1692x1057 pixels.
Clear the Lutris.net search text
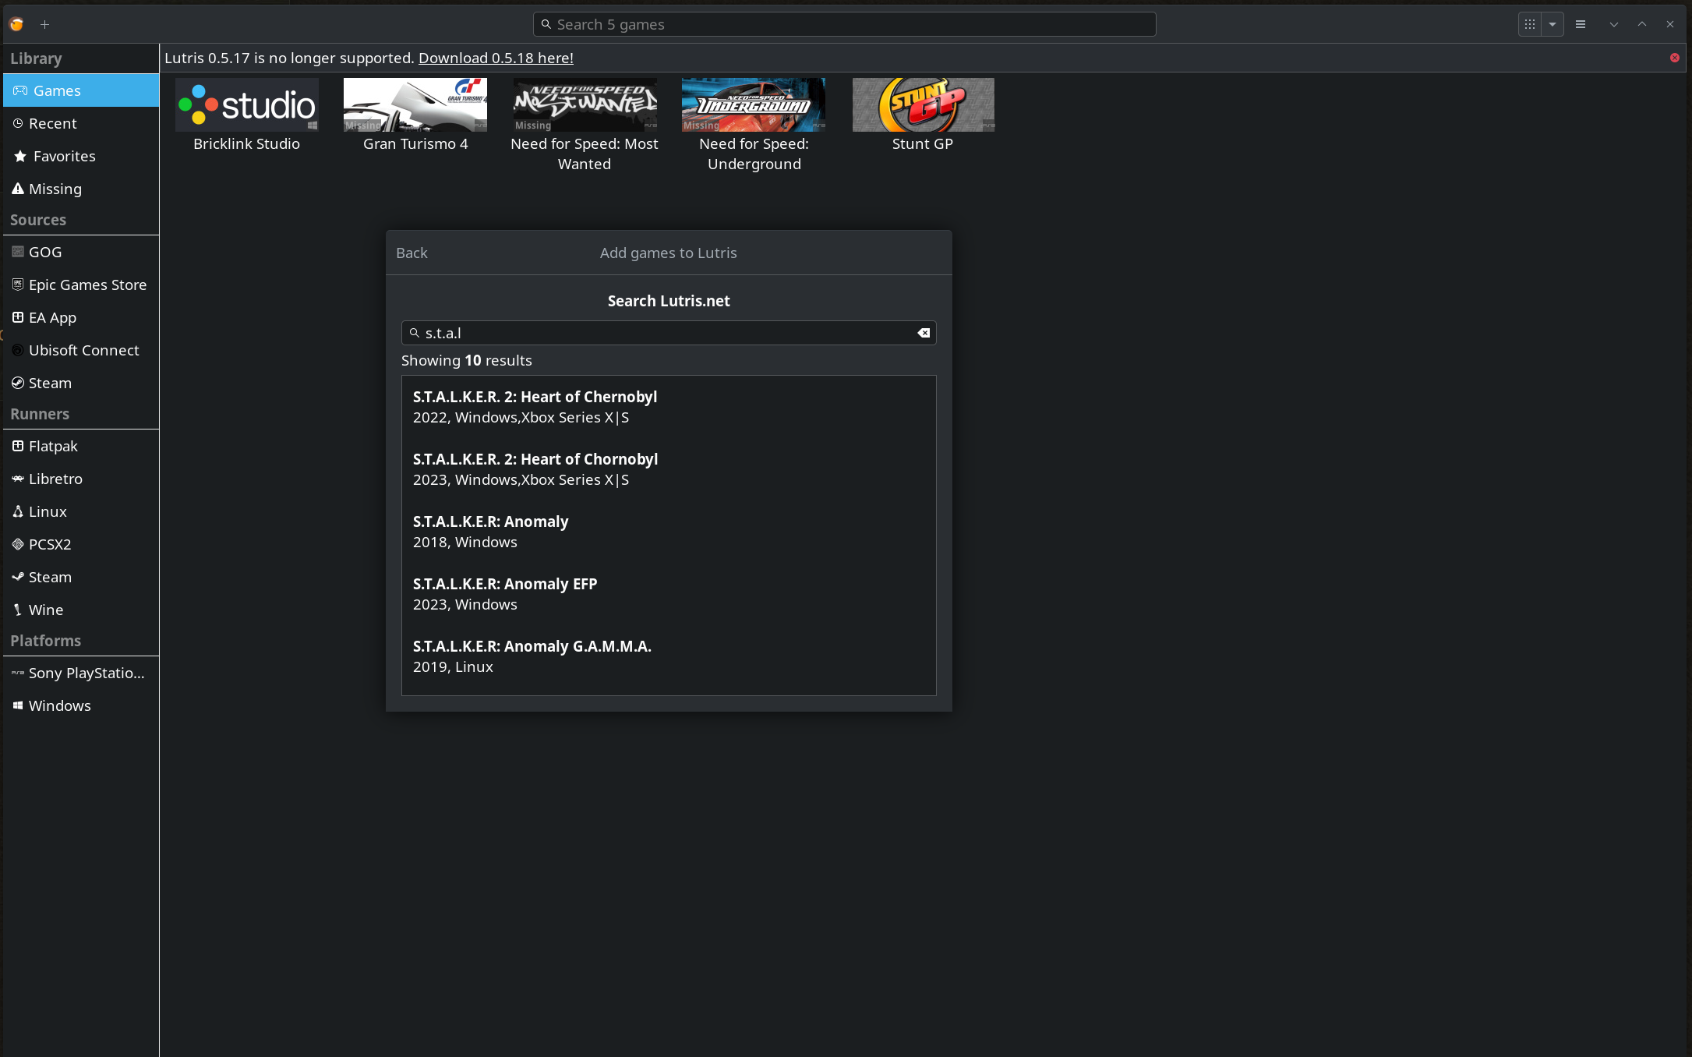(x=924, y=333)
